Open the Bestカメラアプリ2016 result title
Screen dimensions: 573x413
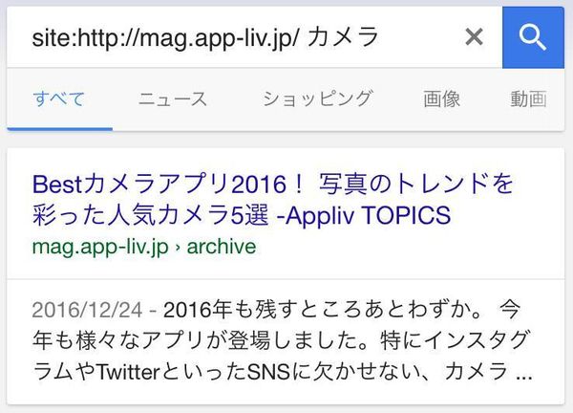point(273,200)
